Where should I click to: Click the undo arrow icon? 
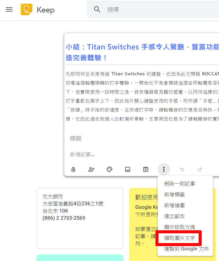click(x=182, y=169)
